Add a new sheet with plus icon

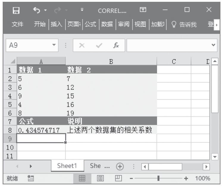[x=120, y=166]
